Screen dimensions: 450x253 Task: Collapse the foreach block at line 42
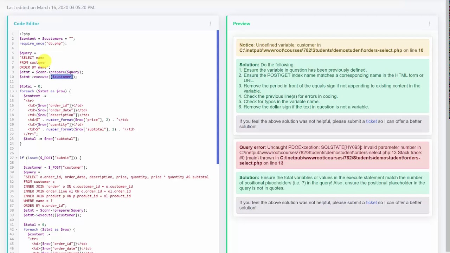tap(16, 229)
